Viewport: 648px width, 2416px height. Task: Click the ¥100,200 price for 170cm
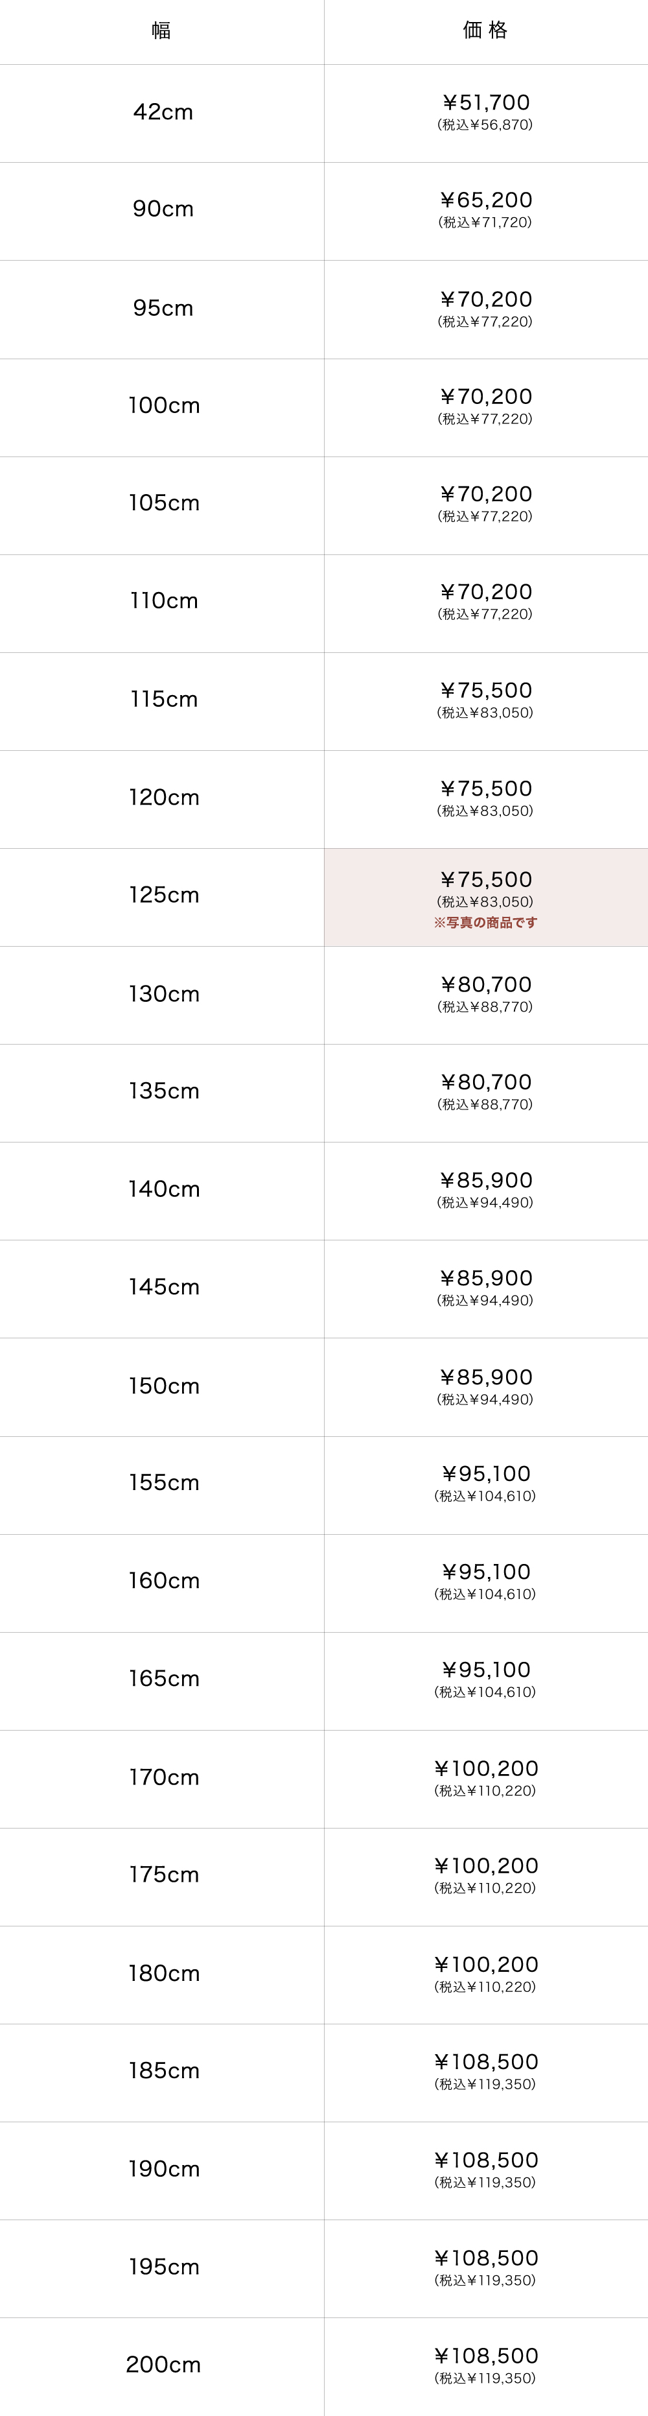(x=486, y=1769)
